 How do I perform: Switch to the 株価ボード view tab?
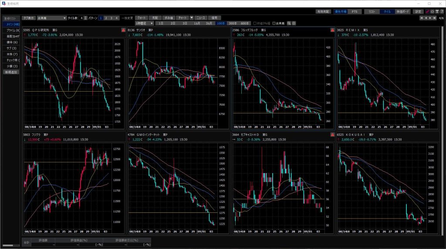click(x=402, y=12)
